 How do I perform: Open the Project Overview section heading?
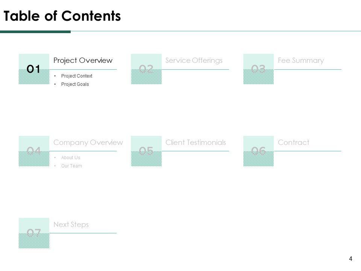coord(83,60)
